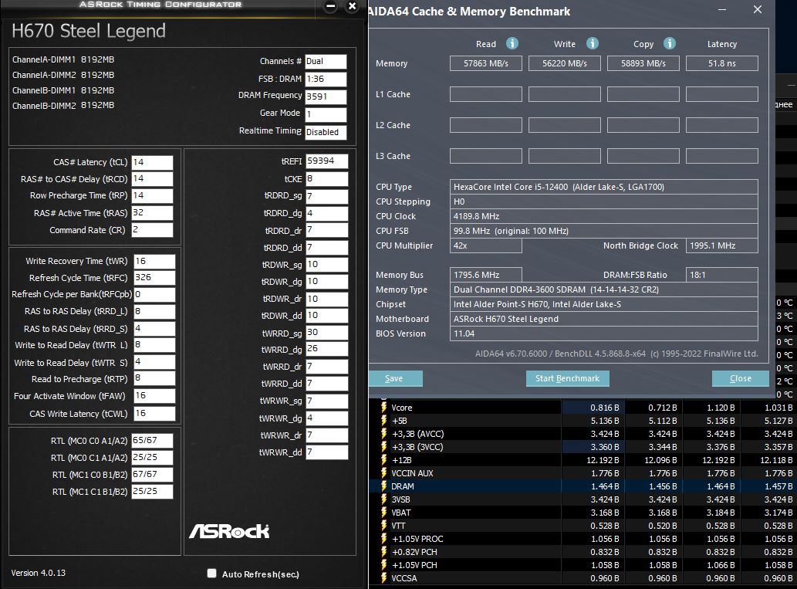
Task: Click the CAS# Latency (tCL) field
Action: coord(153,162)
